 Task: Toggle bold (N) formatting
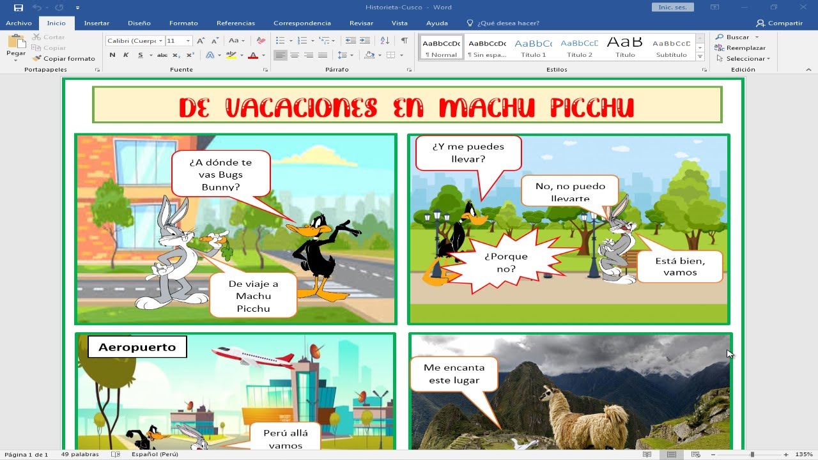(112, 55)
